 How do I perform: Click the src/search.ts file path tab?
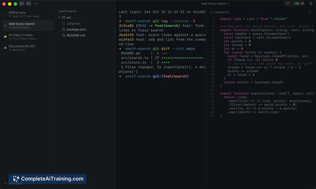point(219,12)
